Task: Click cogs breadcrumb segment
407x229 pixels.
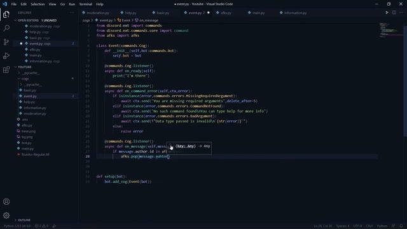Action: tap(86, 20)
